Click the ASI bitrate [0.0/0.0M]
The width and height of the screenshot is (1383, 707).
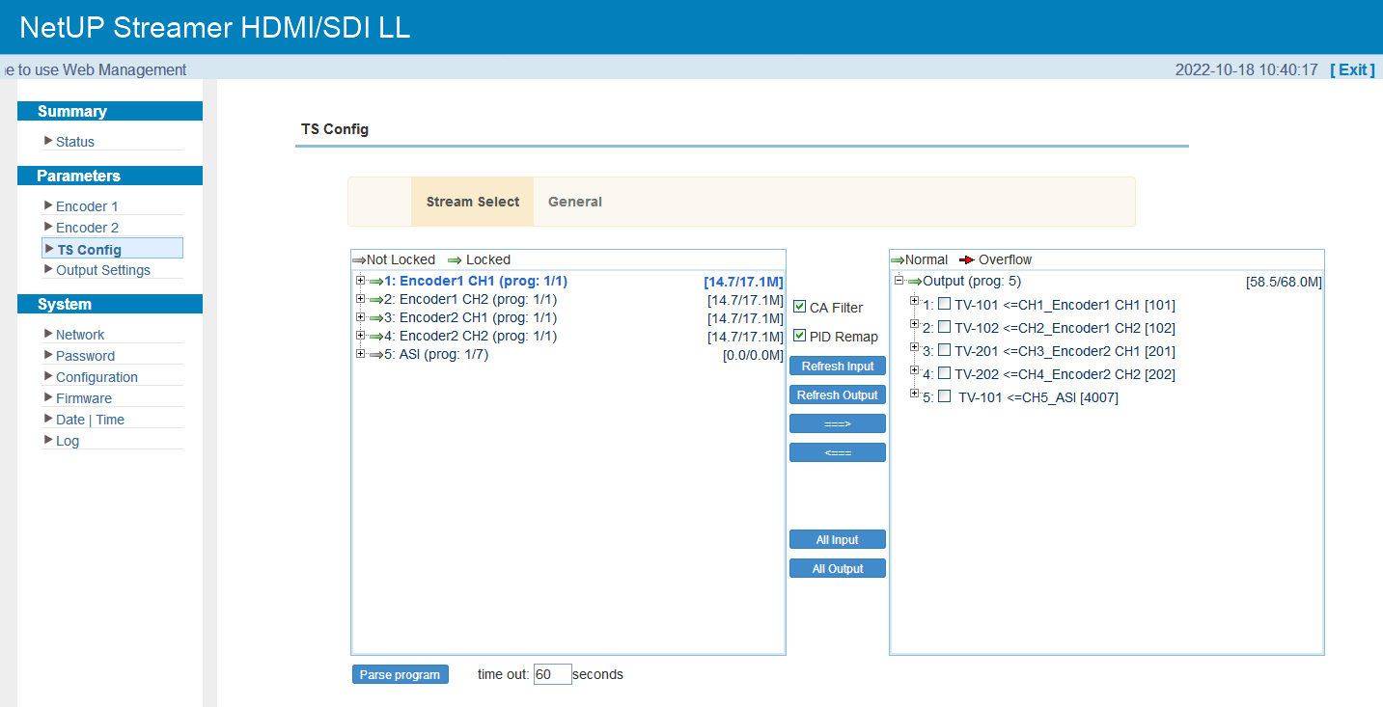point(753,356)
